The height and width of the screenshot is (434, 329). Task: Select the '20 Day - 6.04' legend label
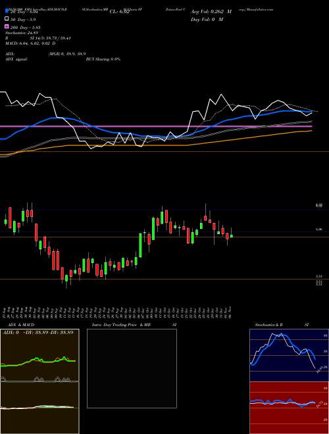coord(24,12)
